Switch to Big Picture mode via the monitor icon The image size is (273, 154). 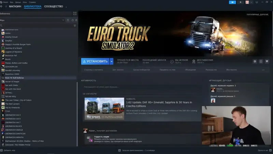257,2
